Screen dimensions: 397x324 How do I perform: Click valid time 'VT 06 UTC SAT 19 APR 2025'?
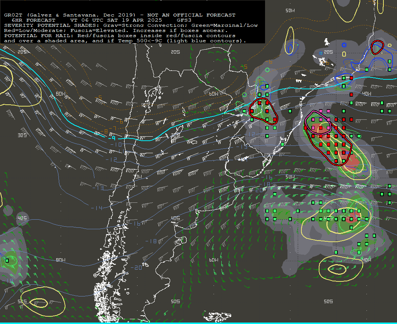pos(116,20)
